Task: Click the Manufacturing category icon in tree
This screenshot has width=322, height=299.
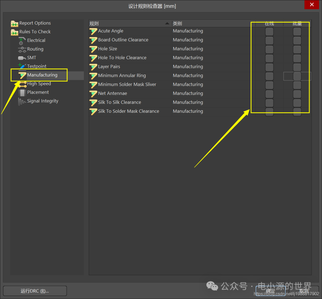Action: point(22,75)
